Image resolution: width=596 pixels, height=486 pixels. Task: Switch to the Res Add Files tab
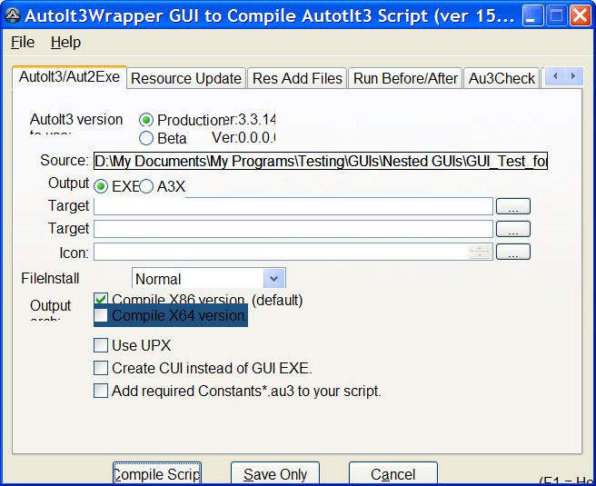297,78
